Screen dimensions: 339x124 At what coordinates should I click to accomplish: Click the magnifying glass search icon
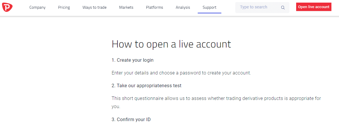(283, 8)
